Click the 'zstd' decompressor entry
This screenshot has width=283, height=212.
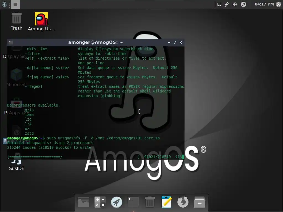[x=29, y=133]
